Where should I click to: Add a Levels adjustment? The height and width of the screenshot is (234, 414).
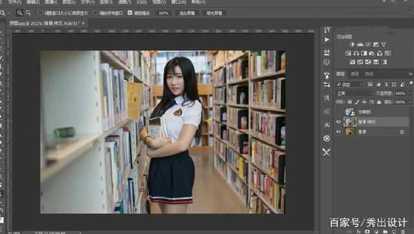[360, 44]
